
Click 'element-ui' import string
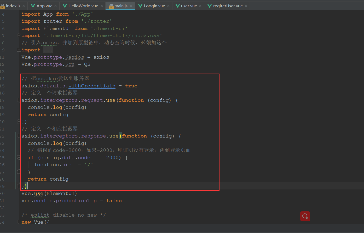pyautogui.click(x=109, y=28)
